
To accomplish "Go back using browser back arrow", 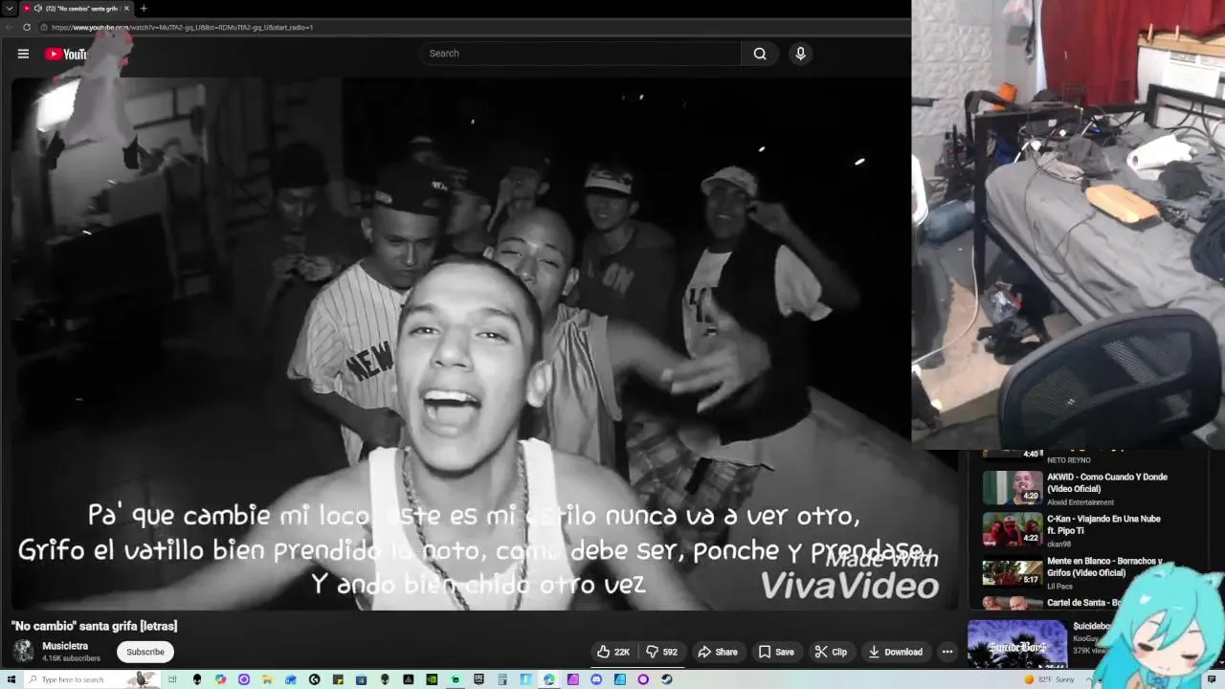I will [x=9, y=27].
